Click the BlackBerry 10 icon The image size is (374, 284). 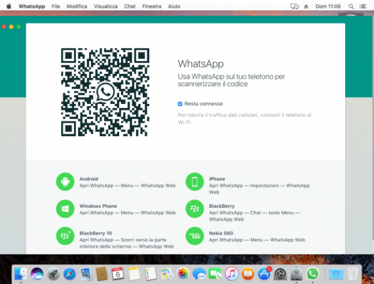65,236
